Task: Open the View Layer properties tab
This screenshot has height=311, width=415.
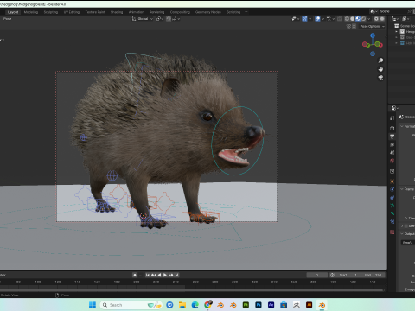Action: (x=393, y=144)
